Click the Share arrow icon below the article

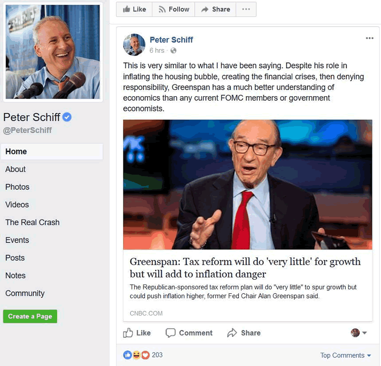pos(232,333)
